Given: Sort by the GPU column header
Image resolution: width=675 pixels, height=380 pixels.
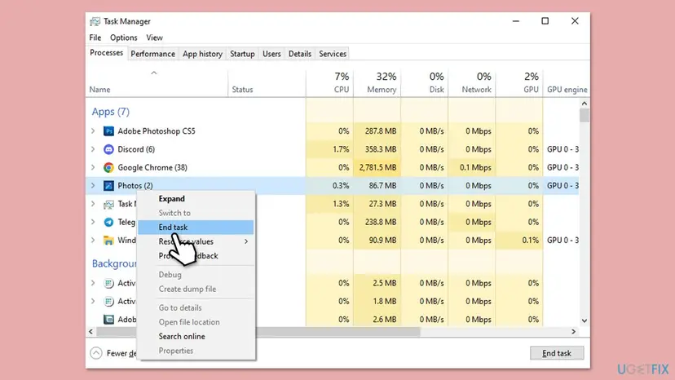Looking at the screenshot, I should click(x=519, y=82).
